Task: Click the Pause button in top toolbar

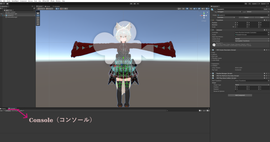Action: [135, 4]
